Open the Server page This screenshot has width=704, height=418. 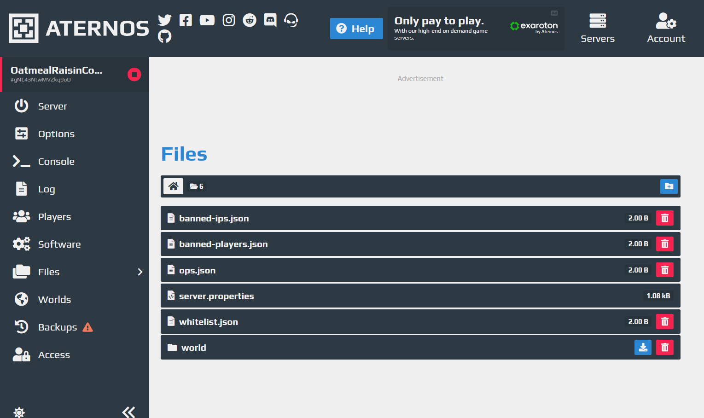pyautogui.click(x=75, y=106)
